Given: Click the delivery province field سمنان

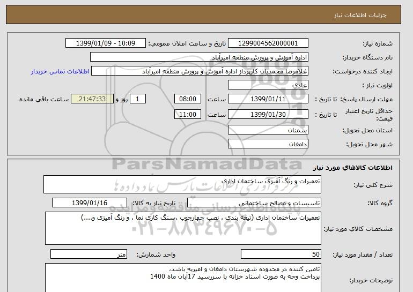Looking at the screenshot, I should click(268, 130).
